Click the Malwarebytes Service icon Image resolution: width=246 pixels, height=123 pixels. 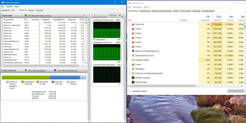point(133,56)
